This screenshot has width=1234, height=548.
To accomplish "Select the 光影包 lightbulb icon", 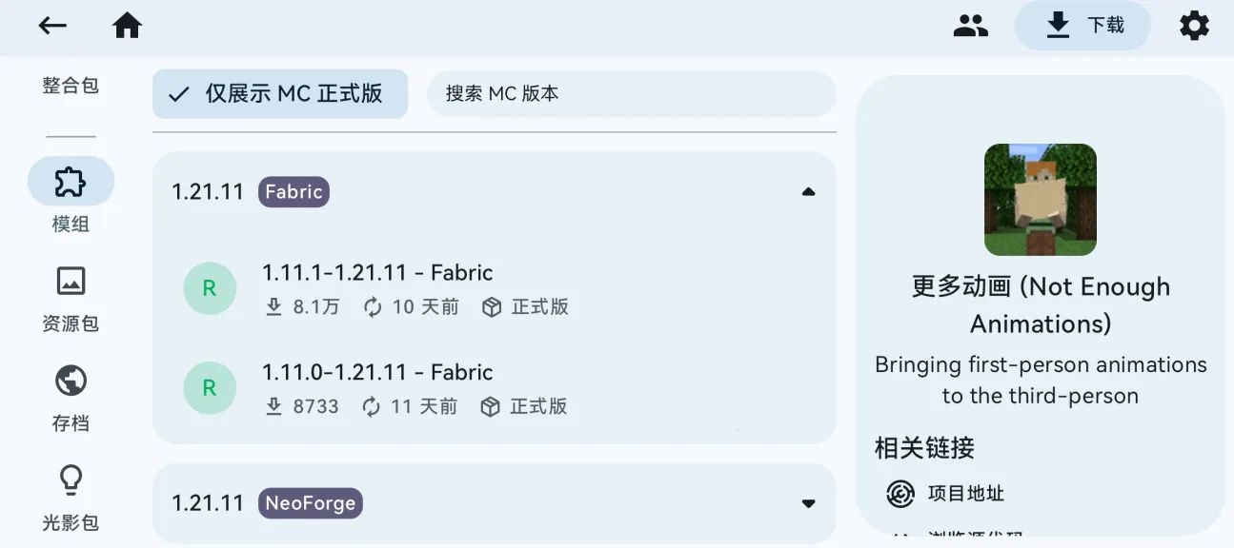I will click(x=71, y=479).
